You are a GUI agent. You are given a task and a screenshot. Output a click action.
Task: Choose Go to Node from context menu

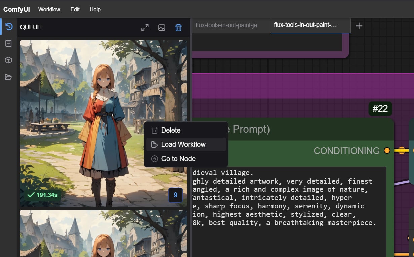186,159
